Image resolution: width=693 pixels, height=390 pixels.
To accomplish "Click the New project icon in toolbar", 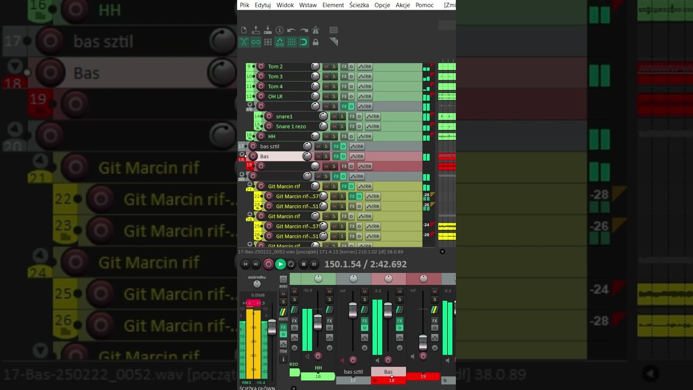I will [244, 30].
